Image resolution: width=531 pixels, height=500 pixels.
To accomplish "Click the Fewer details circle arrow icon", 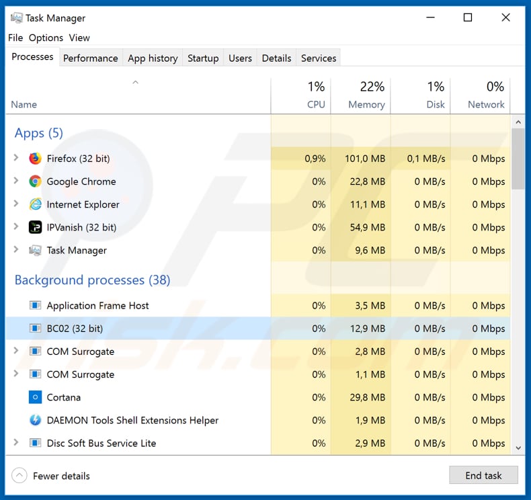I will pyautogui.click(x=19, y=476).
